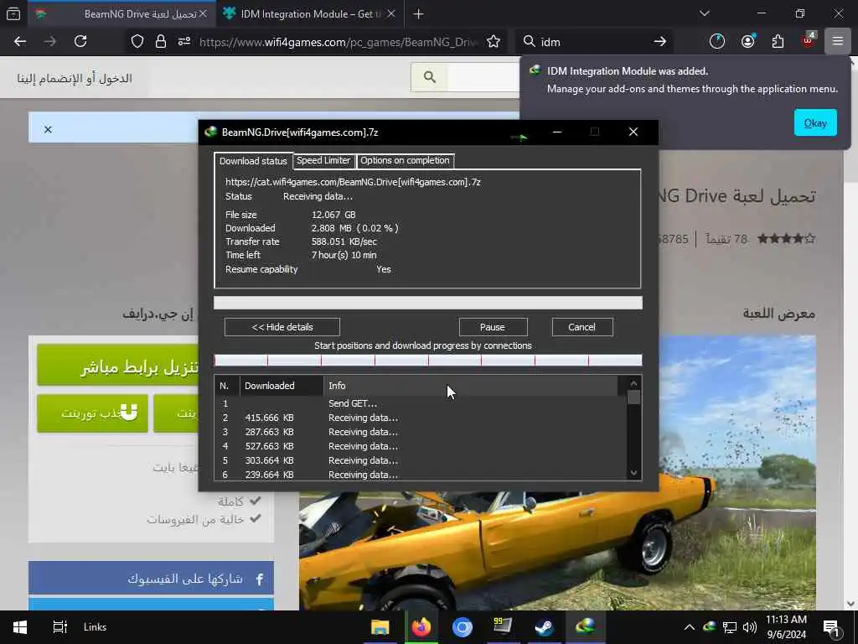The width and height of the screenshot is (858, 644).
Task: Click the red extension icon with badge 4
Action: 809,40
